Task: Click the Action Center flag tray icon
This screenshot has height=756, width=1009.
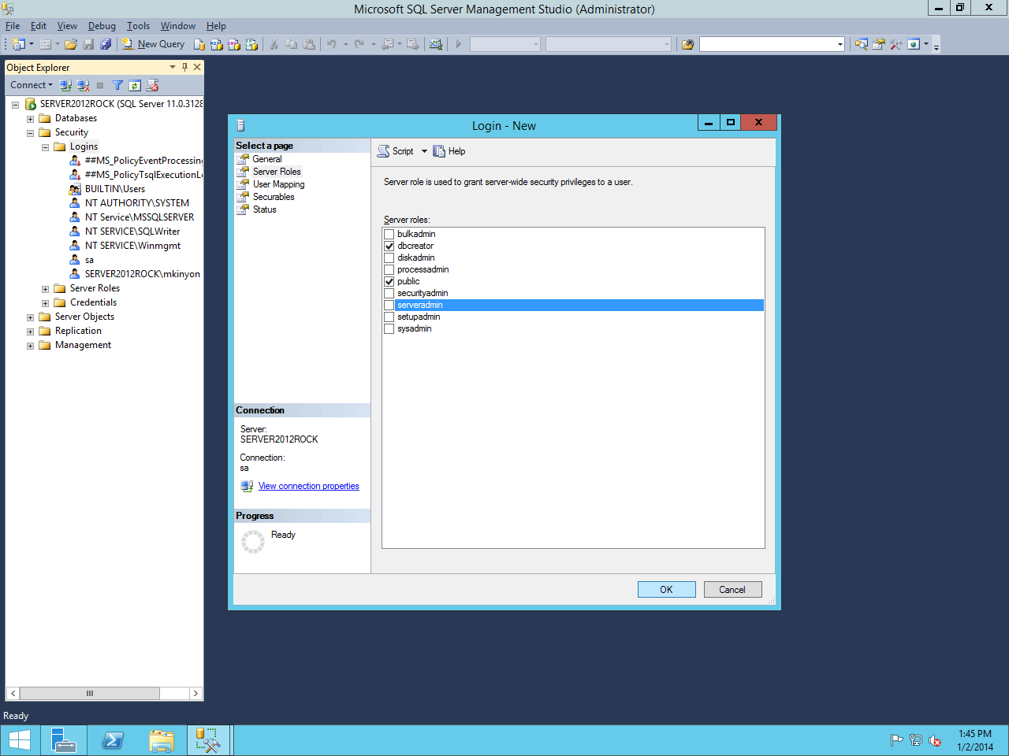Action: 896,740
